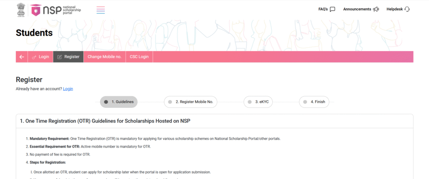Follow the blue Login link
The height and width of the screenshot is (179, 429).
click(68, 89)
